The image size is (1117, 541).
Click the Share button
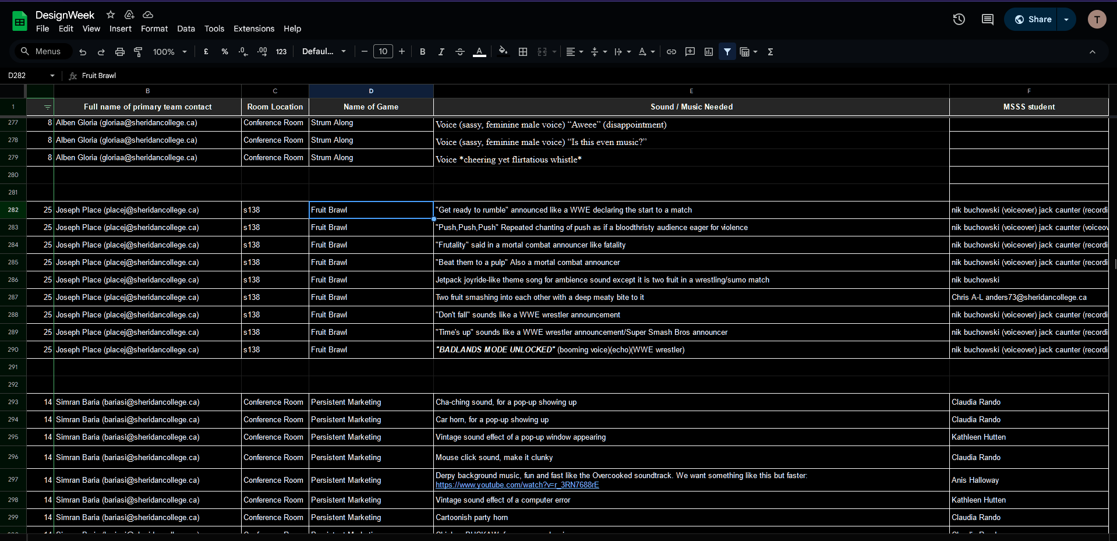coord(1032,19)
